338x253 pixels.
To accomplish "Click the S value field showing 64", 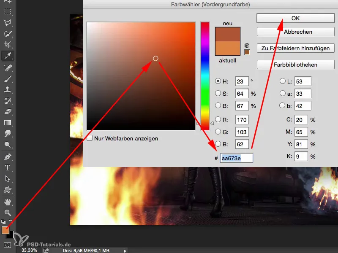I will click(x=242, y=94).
